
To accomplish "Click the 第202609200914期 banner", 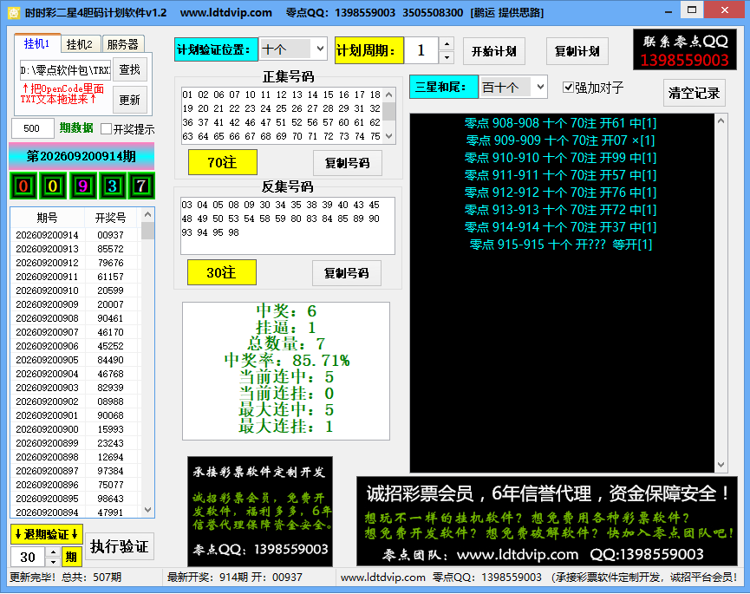I will (82, 156).
